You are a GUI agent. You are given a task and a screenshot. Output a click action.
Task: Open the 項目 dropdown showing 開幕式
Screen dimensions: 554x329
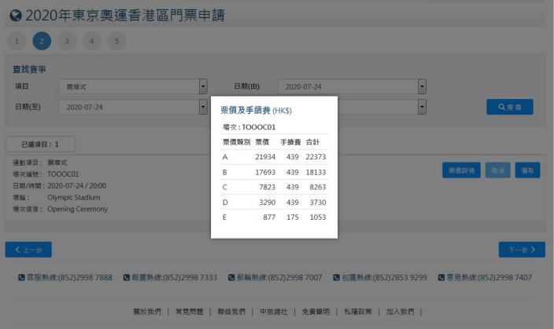coord(133,86)
